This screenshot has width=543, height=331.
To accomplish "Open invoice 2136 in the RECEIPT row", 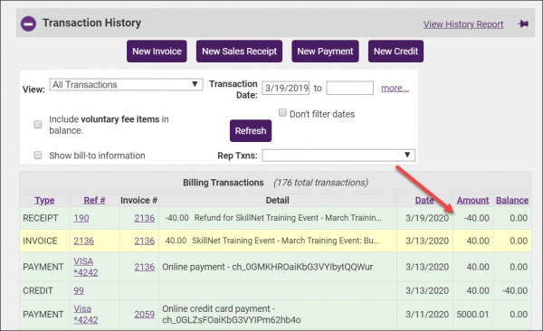I will click(145, 218).
